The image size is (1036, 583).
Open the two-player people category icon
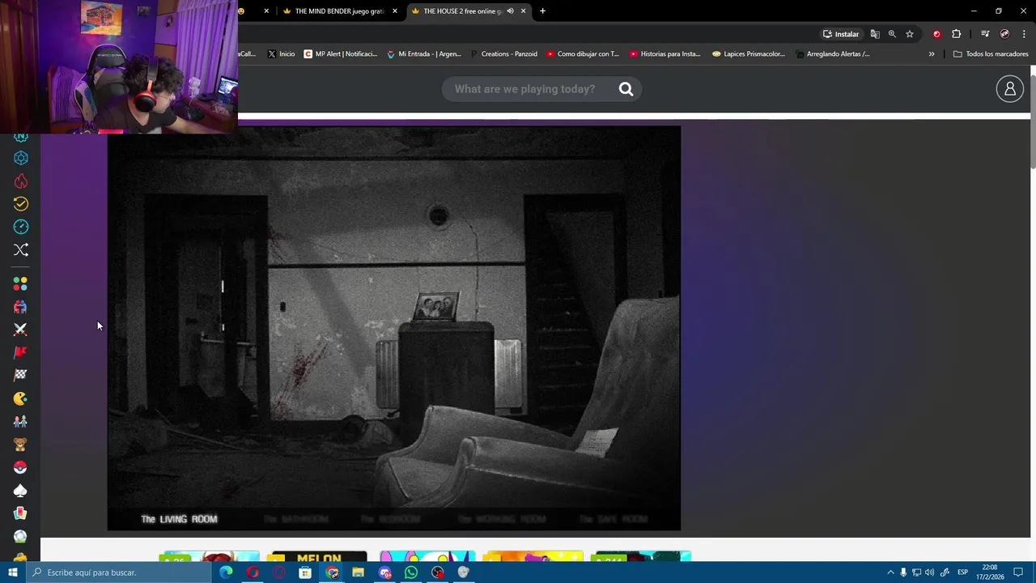21,307
